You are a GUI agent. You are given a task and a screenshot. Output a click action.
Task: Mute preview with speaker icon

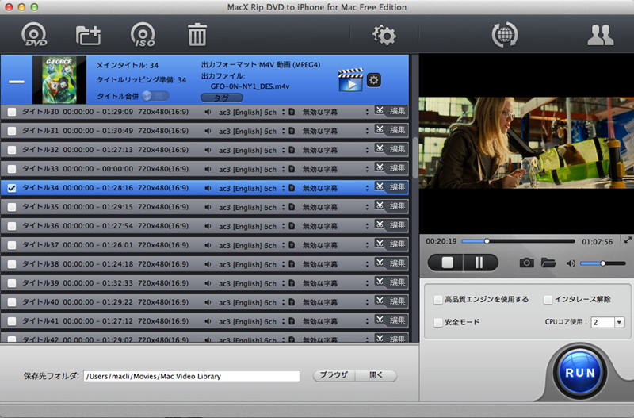[x=571, y=263]
